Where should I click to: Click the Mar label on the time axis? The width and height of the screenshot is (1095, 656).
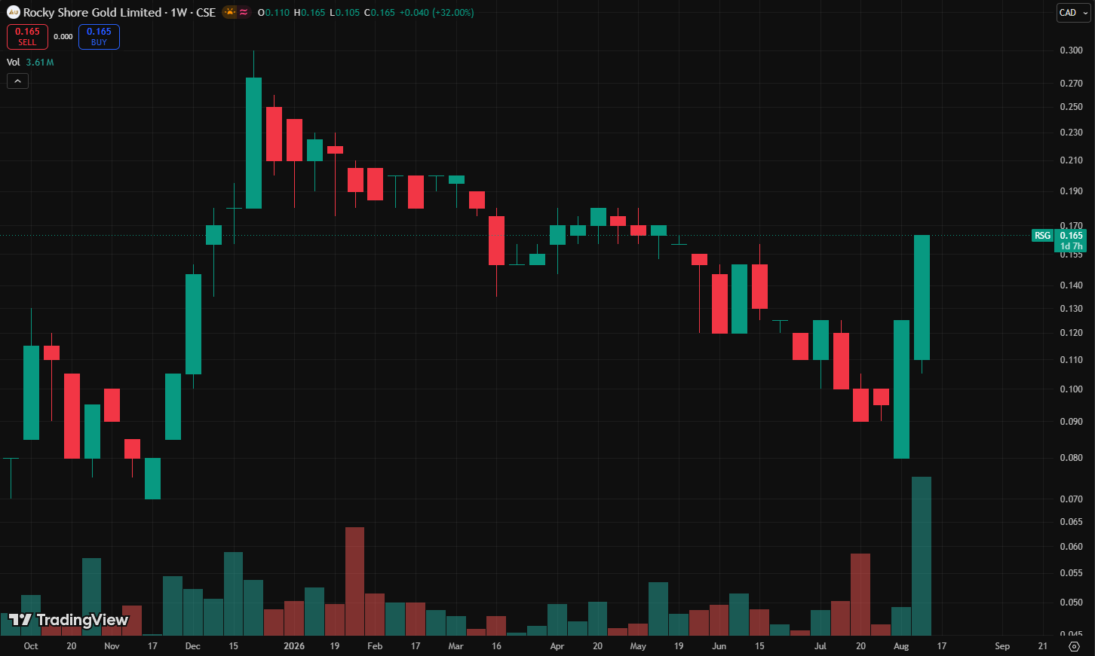(x=455, y=646)
